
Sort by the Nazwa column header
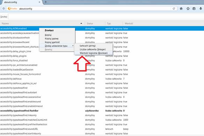pos(42,23)
